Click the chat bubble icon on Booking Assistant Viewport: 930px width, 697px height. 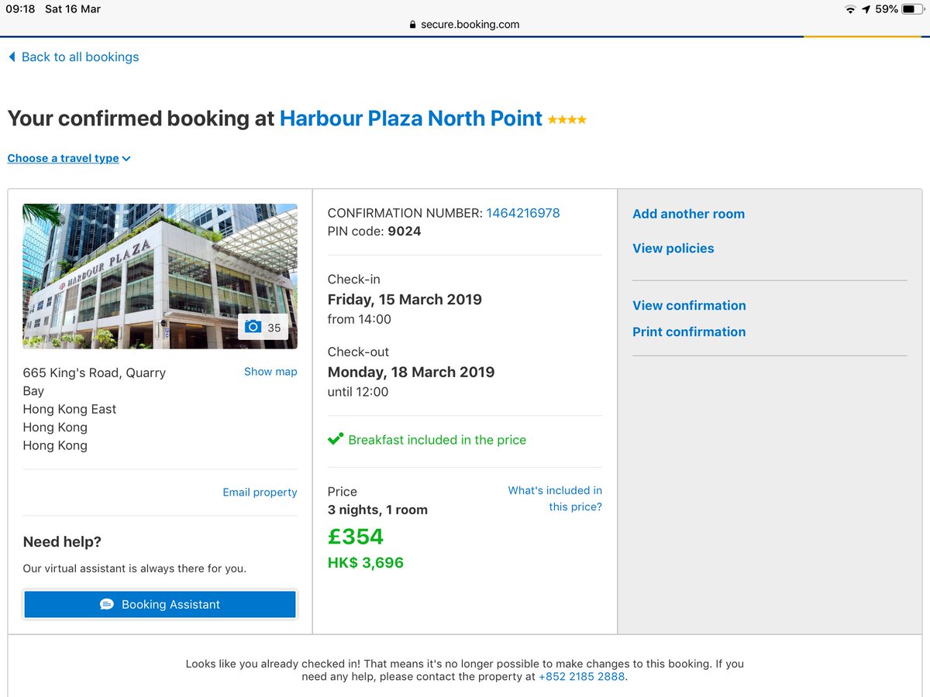point(107,604)
